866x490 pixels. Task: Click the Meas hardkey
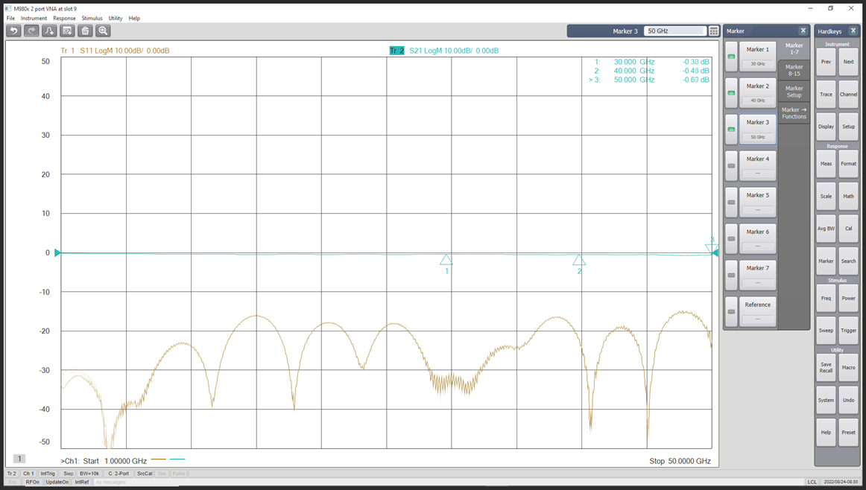click(x=826, y=164)
